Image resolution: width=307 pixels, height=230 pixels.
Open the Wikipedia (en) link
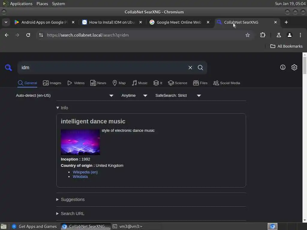85,172
